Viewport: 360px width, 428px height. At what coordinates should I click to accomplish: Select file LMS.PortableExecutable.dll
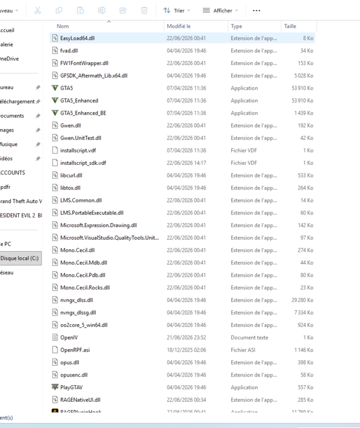coord(182,213)
